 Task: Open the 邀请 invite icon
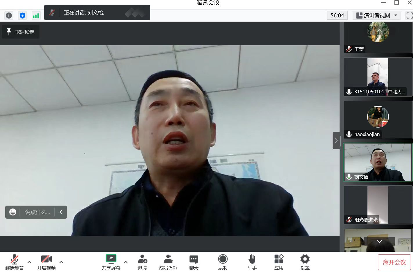tap(142, 262)
